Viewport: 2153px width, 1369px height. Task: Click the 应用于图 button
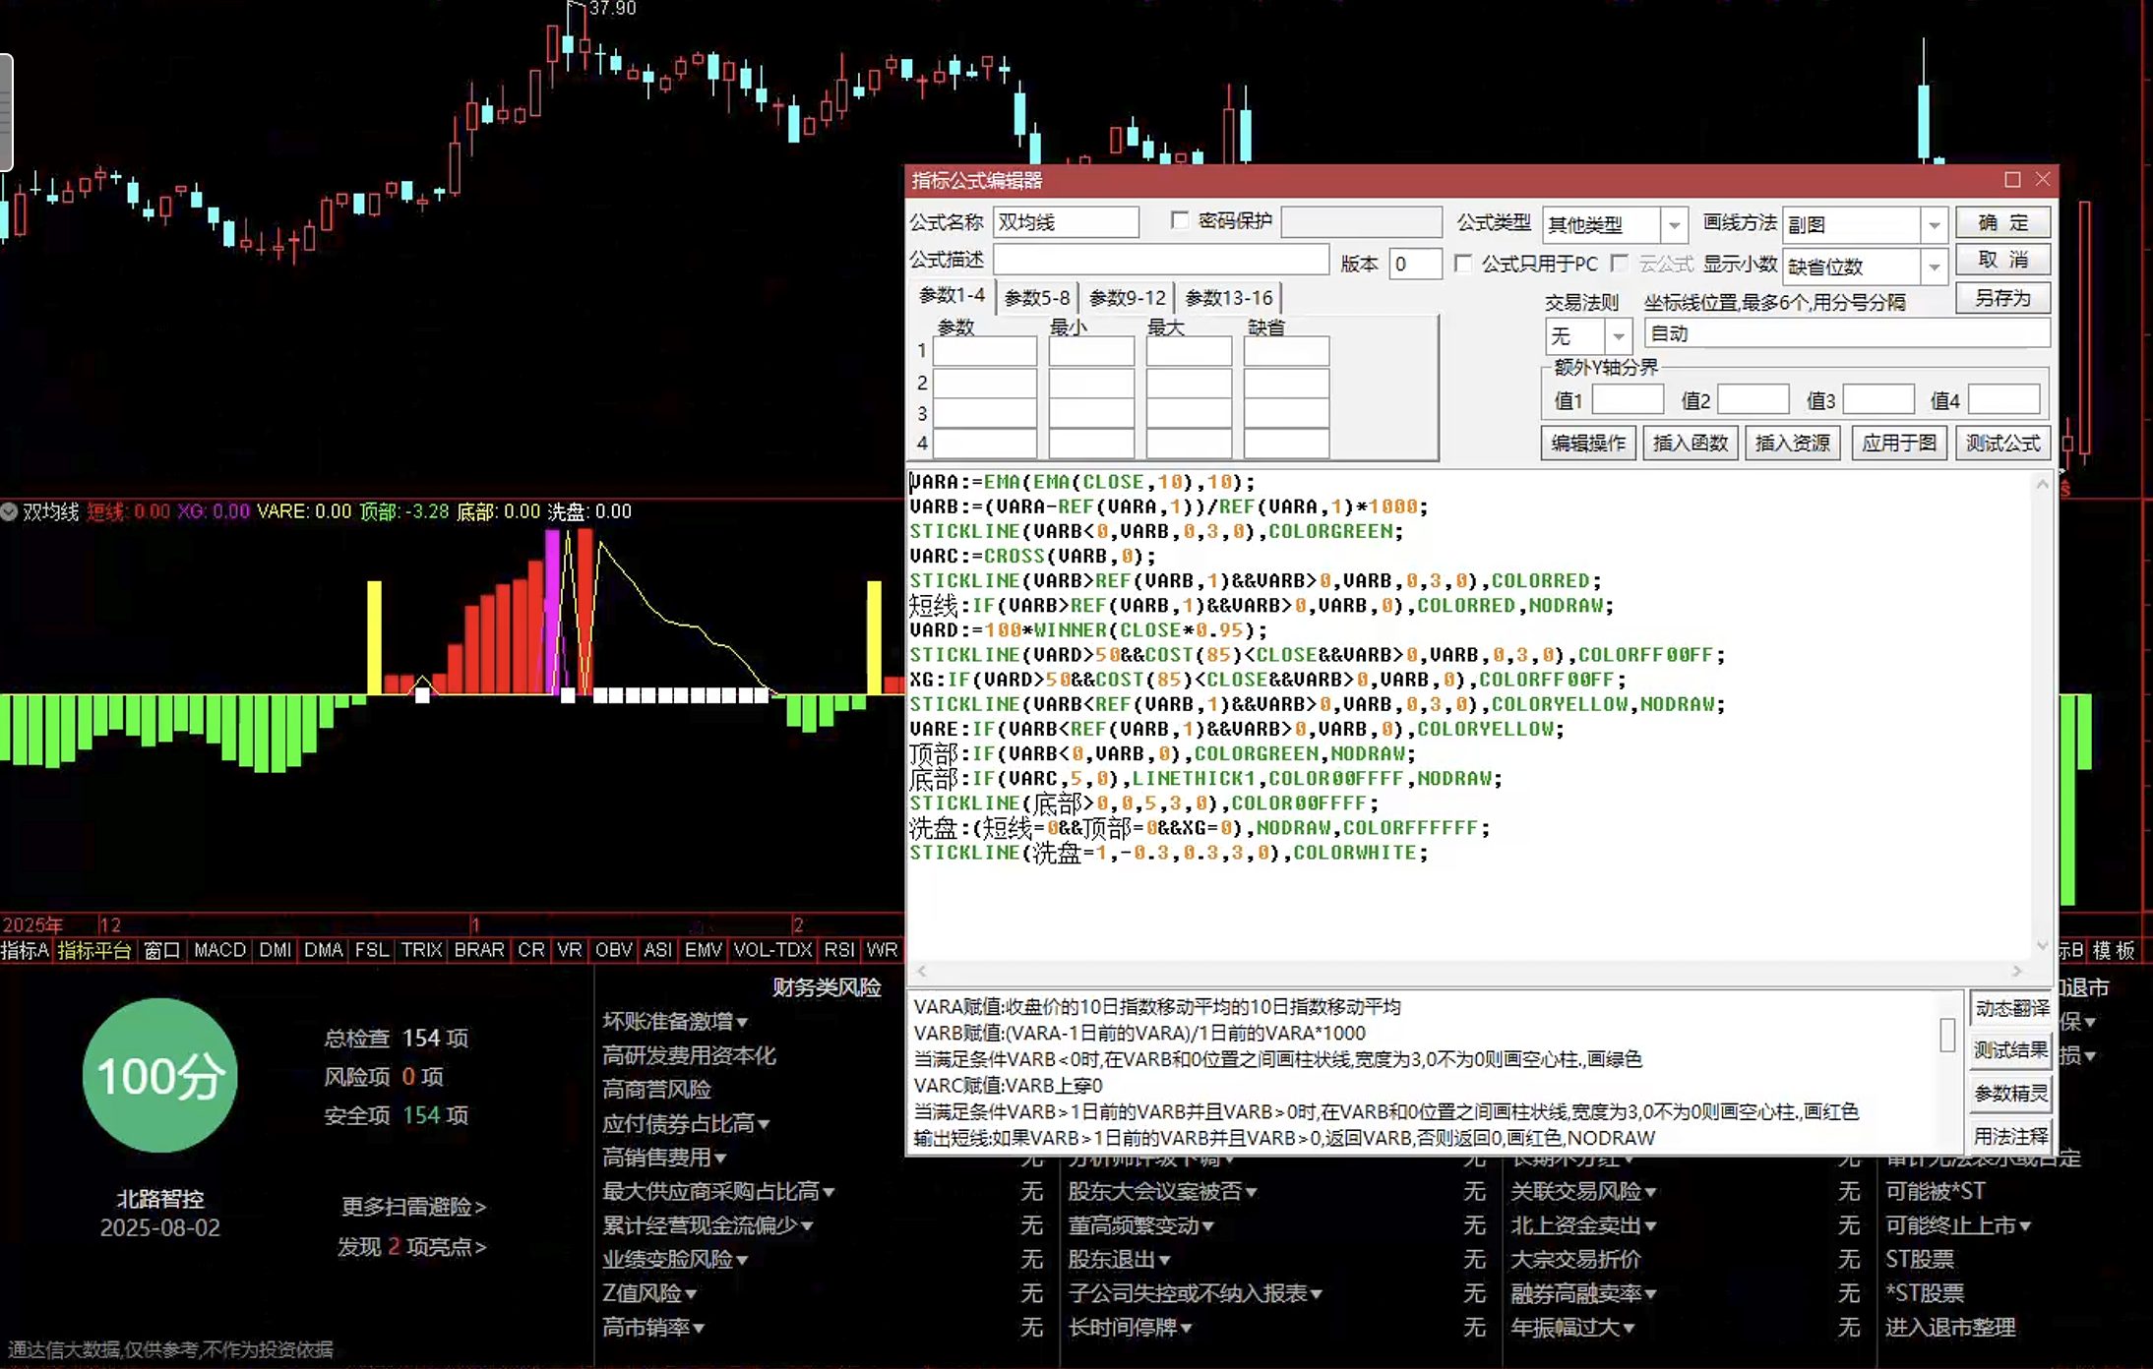pyautogui.click(x=1898, y=444)
